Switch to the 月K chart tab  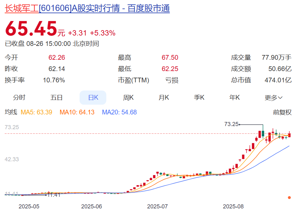[164, 97]
